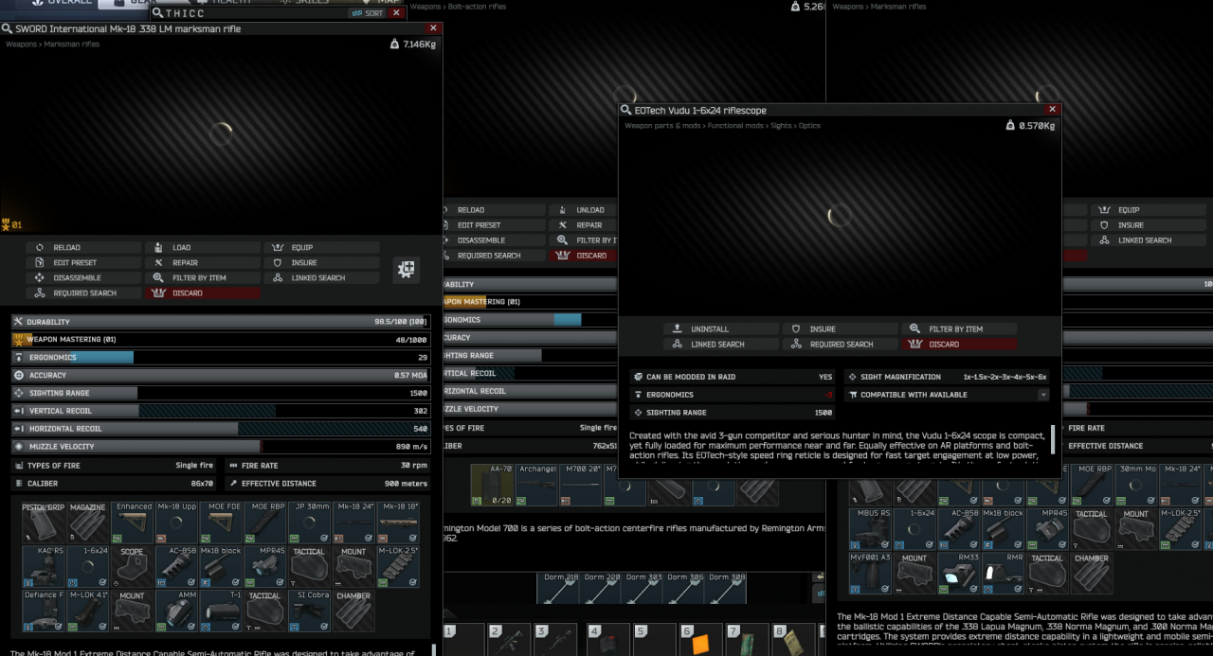Inspect the AMM sight mod
The height and width of the screenshot is (656, 1213).
tap(176, 611)
